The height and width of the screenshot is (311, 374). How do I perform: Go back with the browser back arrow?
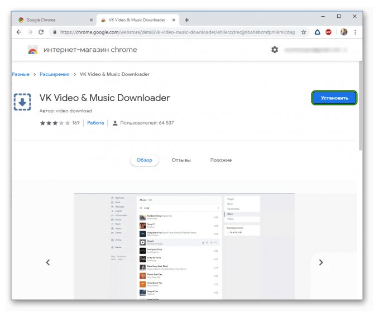[x=19, y=32]
